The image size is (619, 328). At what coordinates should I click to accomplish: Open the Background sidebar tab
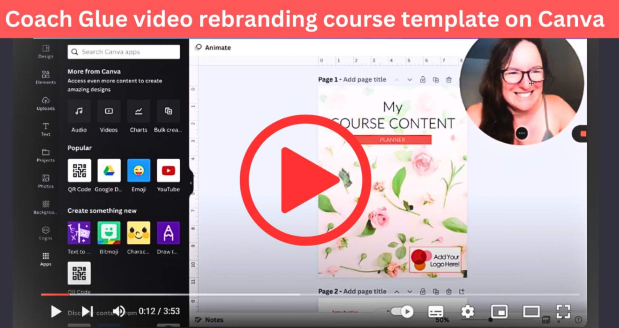pos(46,207)
